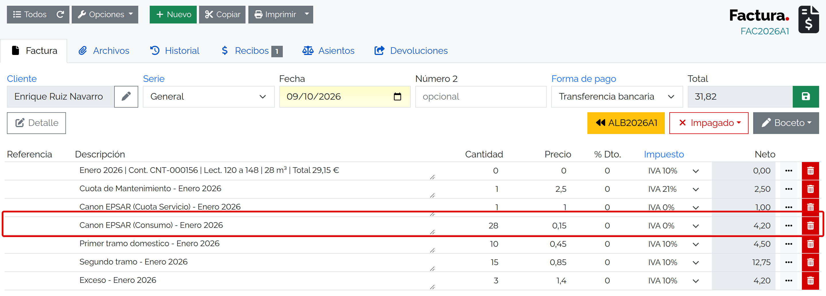Click the reload icon next to Todos

coord(60,14)
